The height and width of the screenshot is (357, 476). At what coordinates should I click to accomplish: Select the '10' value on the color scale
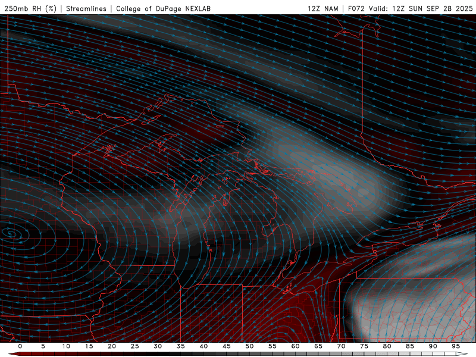tap(66, 346)
